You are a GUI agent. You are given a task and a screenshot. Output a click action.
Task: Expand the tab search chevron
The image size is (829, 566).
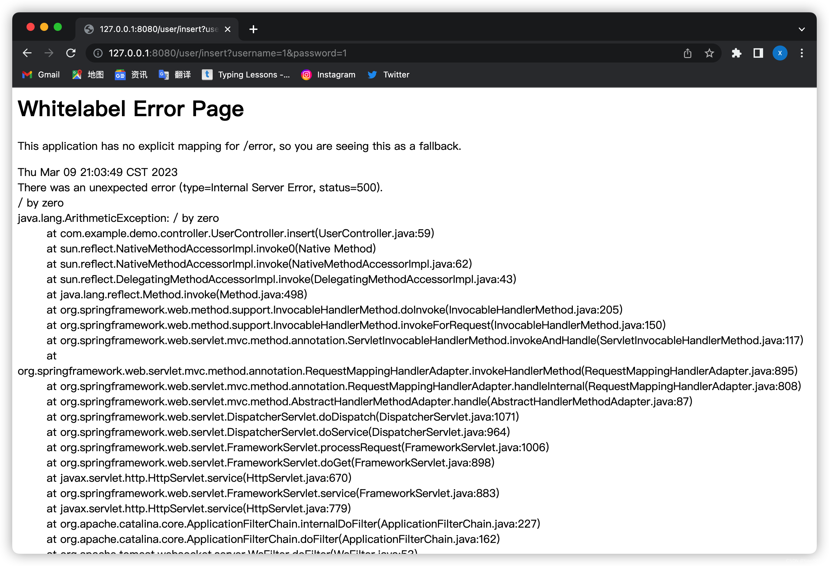coord(801,29)
